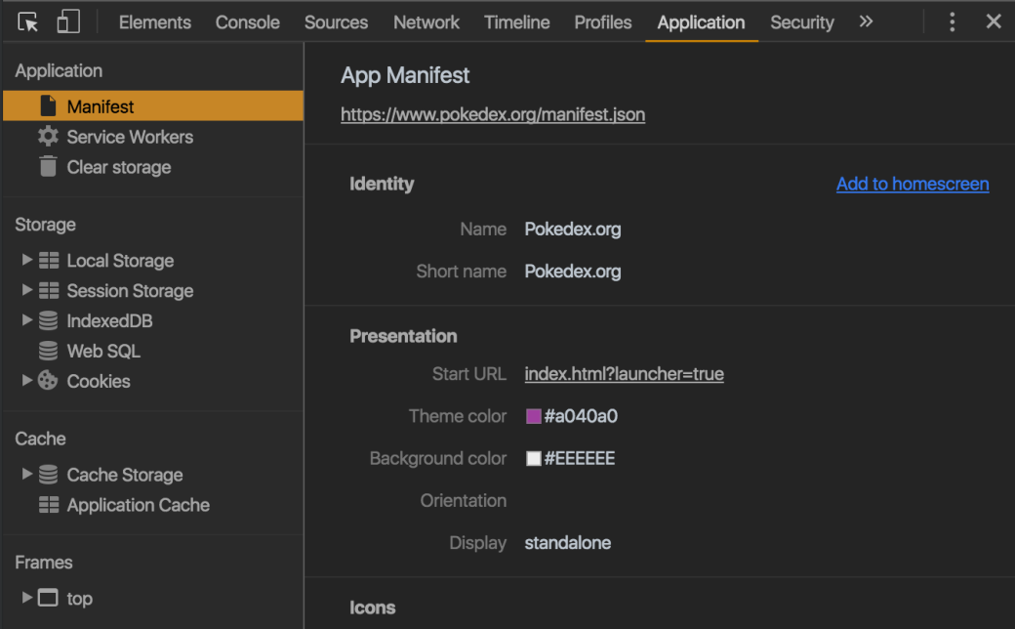Select Session Storage in the sidebar

click(130, 291)
